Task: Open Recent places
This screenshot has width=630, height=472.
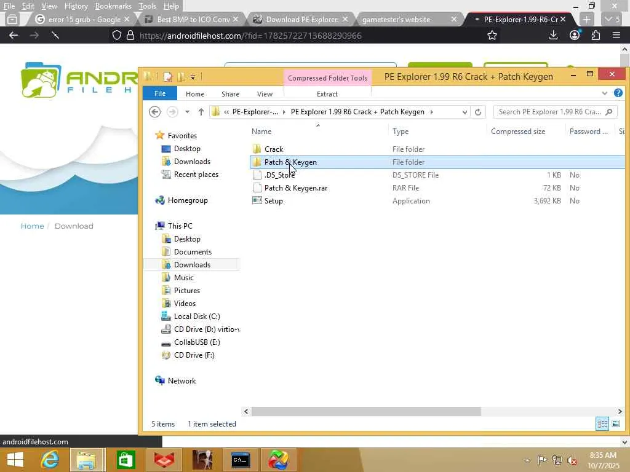Action: [196, 174]
